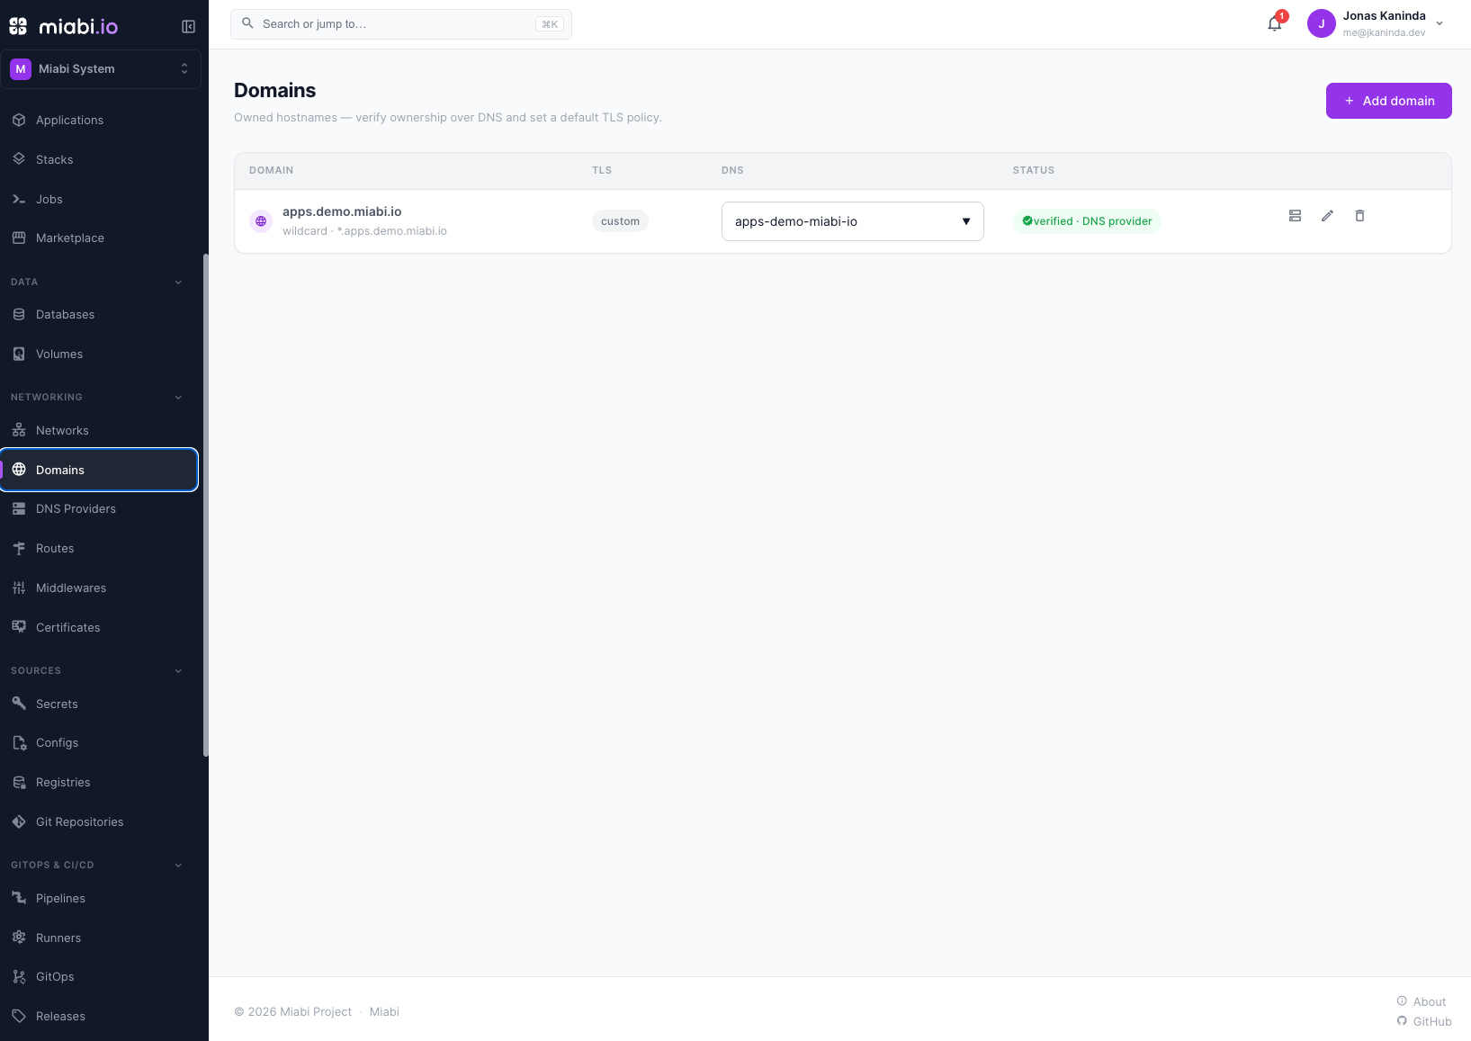Collapse the NETWORKING section
The height and width of the screenshot is (1041, 1471).
tap(178, 397)
